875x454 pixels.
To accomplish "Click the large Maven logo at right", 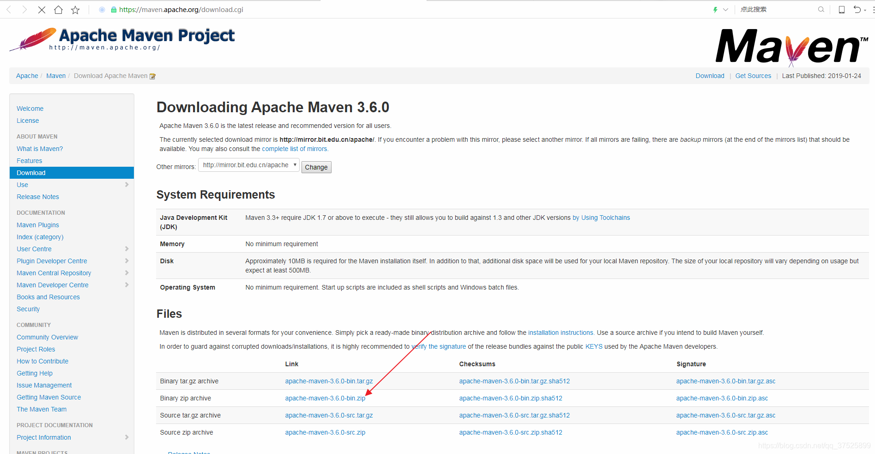I will click(791, 47).
